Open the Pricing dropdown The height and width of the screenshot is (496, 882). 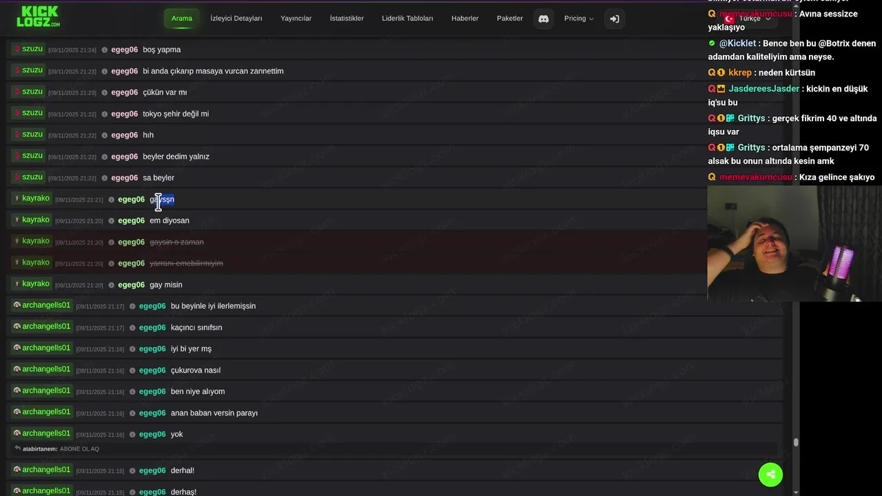click(x=579, y=19)
